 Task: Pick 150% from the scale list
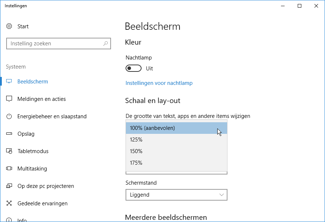coord(177,151)
